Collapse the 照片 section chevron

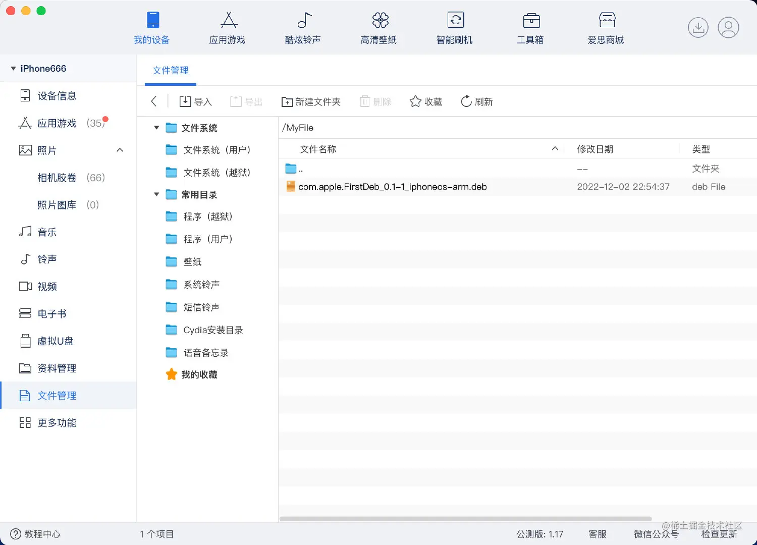(120, 150)
